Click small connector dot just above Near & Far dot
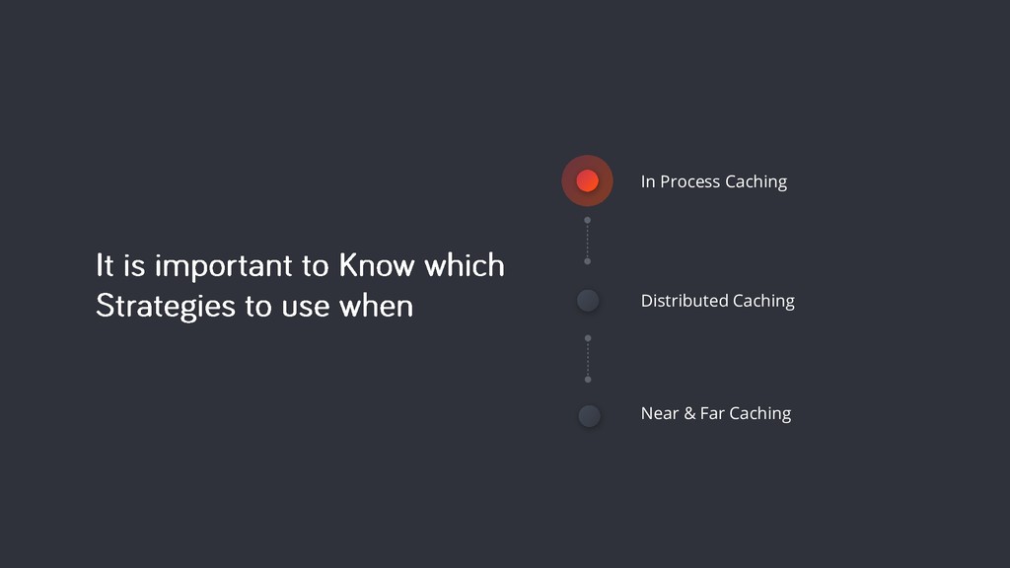Image resolution: width=1010 pixels, height=568 pixels. coord(588,380)
